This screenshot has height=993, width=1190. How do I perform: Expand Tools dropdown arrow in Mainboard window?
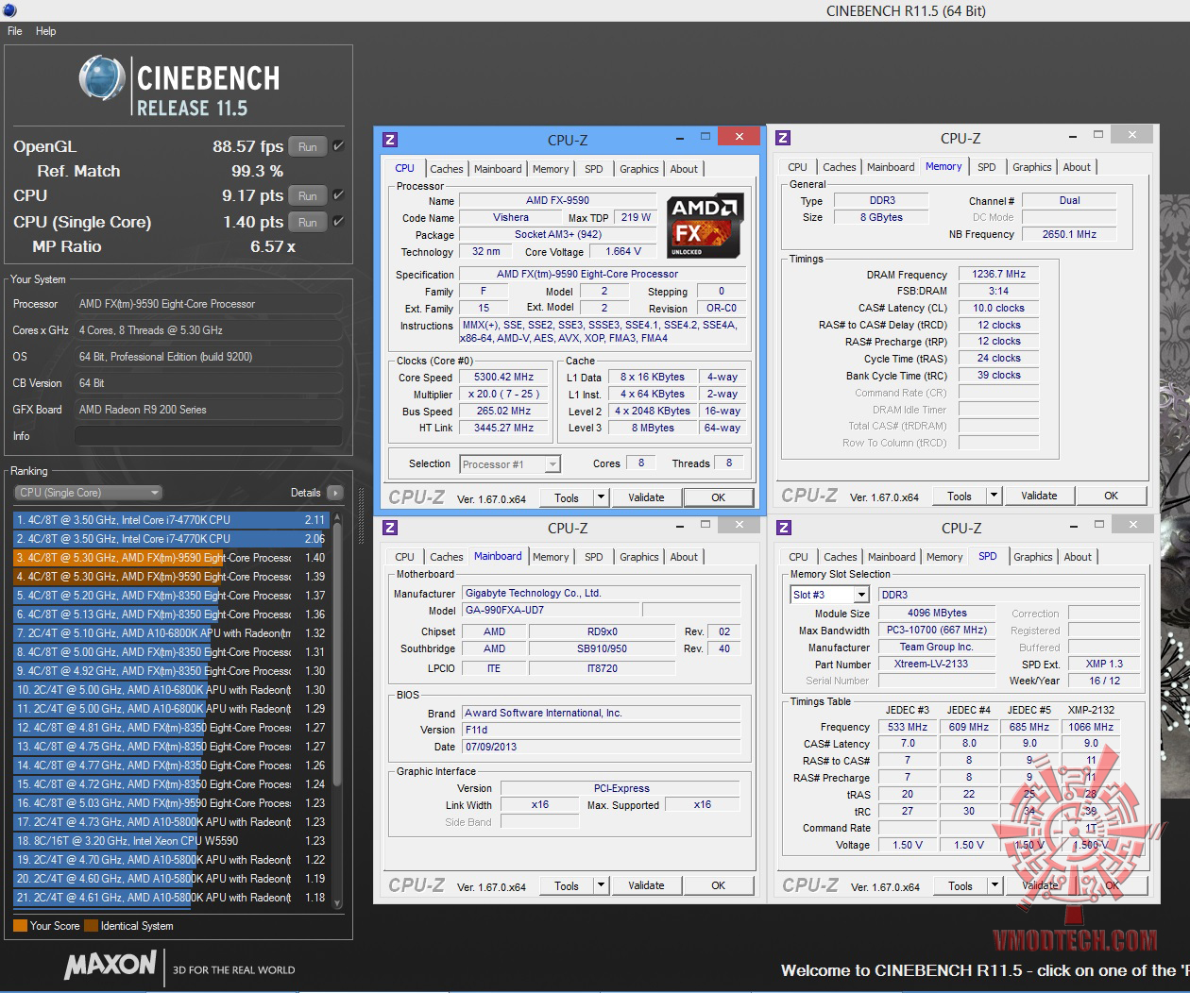pyautogui.click(x=600, y=885)
